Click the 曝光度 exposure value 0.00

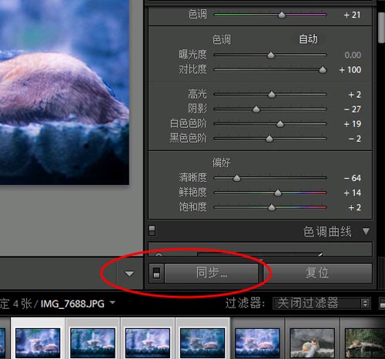click(x=353, y=55)
